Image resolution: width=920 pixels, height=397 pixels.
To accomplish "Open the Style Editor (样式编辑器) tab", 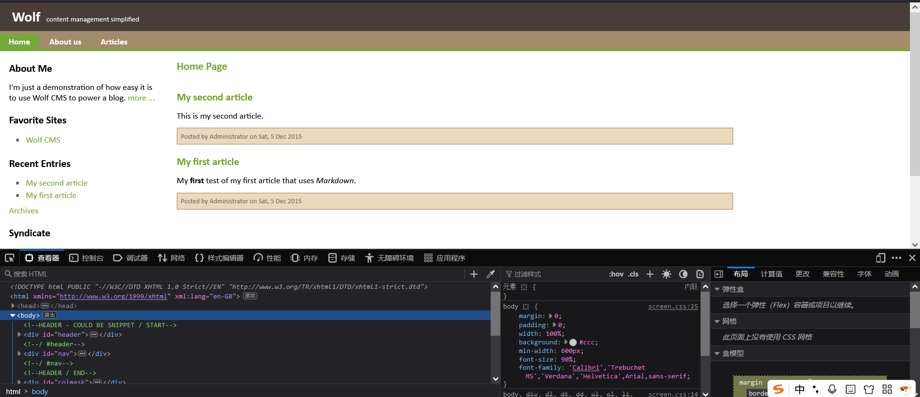I will 219,258.
